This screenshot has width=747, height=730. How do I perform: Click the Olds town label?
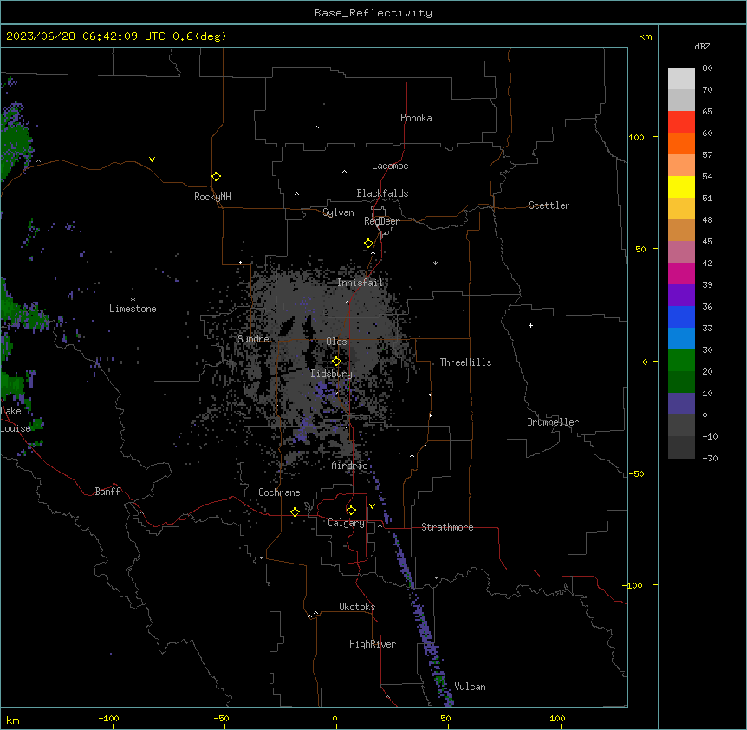[x=336, y=342]
